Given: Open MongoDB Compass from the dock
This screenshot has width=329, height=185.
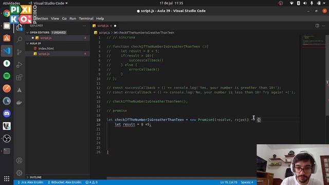Looking at the screenshot, I should [x=7, y=63].
